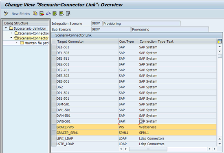Click the New Entries button
Viewport: 224px width, 153px height.
click(x=21, y=14)
